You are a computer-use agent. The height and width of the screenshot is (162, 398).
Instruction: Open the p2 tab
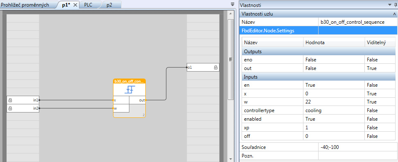tap(109, 5)
